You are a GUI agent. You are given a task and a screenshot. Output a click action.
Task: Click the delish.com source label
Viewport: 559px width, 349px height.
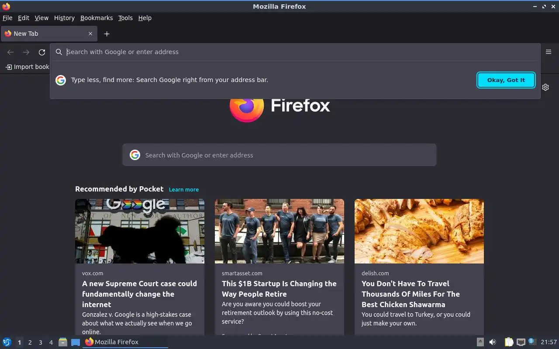(375, 273)
